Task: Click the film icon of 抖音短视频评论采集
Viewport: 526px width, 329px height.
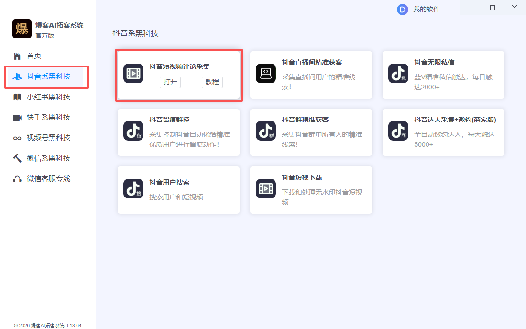Action: (133, 73)
